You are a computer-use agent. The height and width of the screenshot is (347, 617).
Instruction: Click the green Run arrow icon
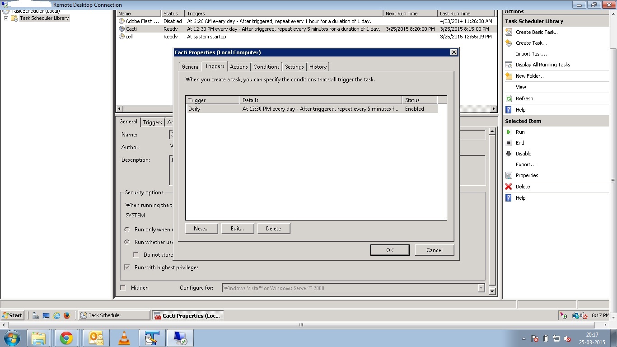click(x=509, y=132)
